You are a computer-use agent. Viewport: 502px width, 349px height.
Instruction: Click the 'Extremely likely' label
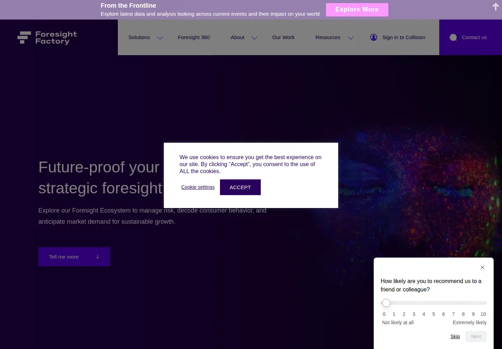click(470, 322)
